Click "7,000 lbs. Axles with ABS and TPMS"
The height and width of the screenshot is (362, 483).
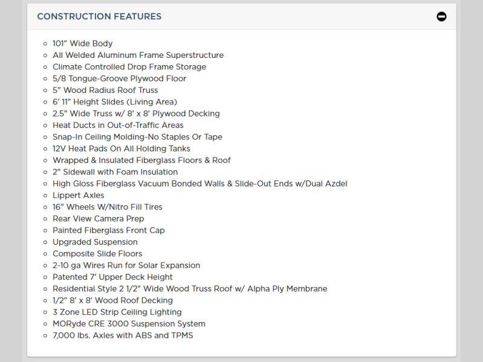click(x=123, y=335)
